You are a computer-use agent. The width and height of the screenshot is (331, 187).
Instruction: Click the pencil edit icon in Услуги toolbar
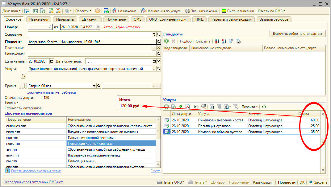point(181,107)
